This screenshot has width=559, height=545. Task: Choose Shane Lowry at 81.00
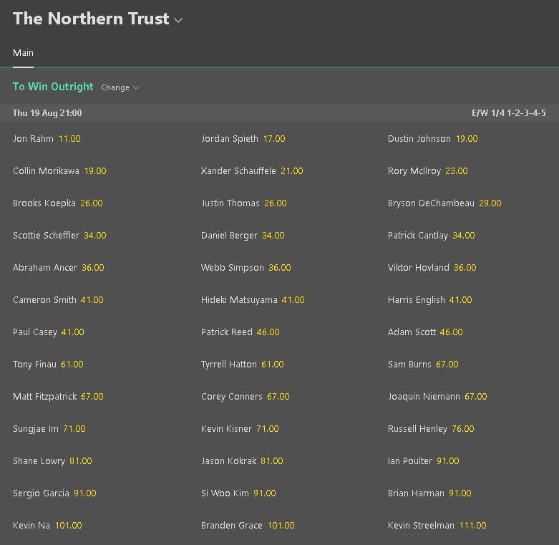pos(80,461)
